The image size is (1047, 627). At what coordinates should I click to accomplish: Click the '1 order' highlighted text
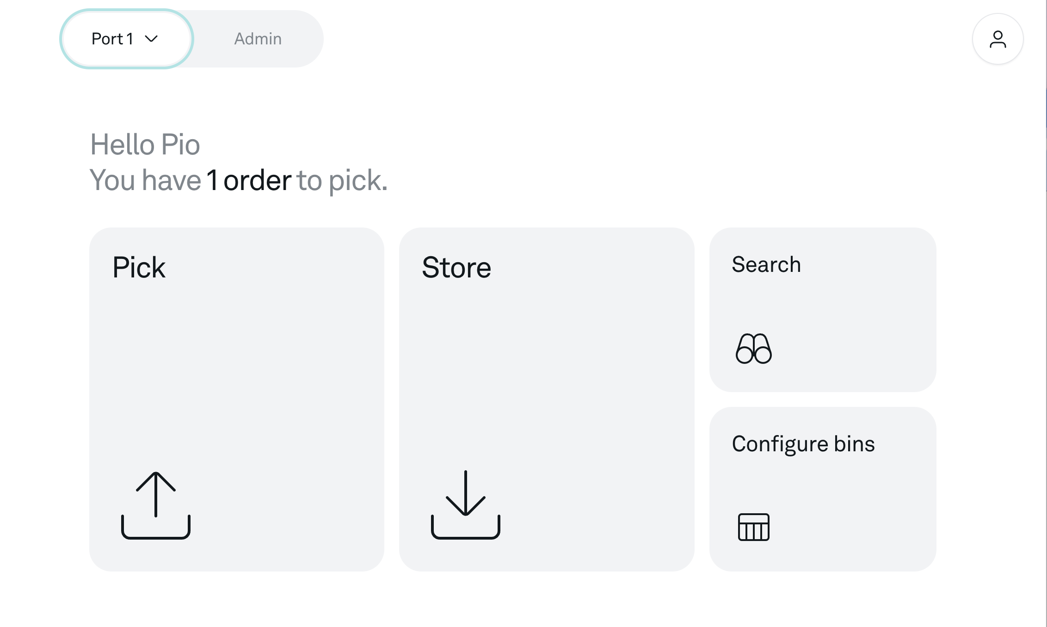(x=249, y=180)
